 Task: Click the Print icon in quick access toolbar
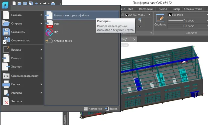coord(53,3)
